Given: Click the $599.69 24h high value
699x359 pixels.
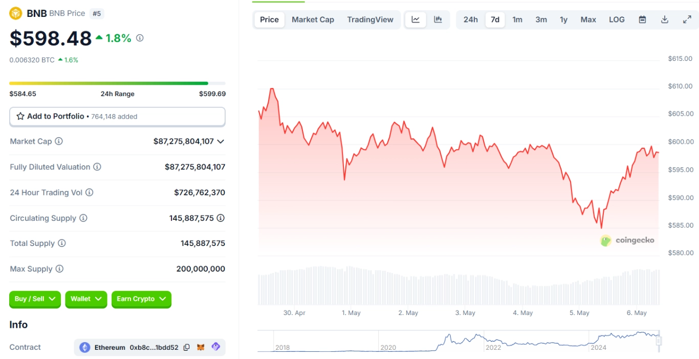Looking at the screenshot, I should [212, 94].
